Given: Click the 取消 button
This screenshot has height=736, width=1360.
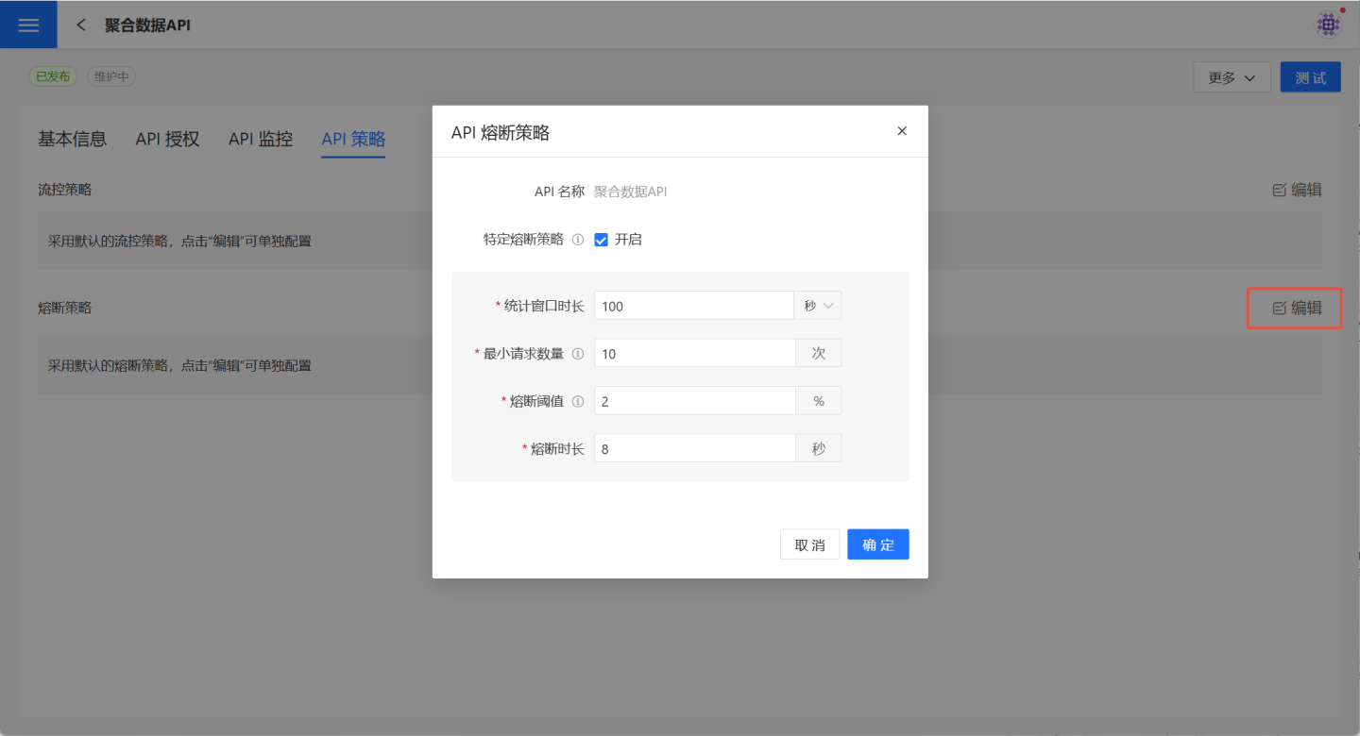Looking at the screenshot, I should tap(809, 544).
